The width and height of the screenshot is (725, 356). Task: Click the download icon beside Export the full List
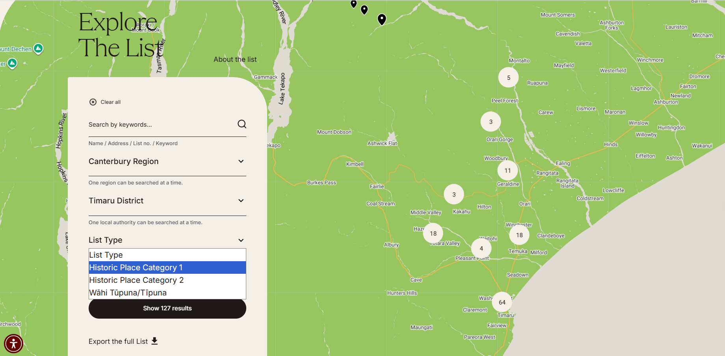(155, 341)
